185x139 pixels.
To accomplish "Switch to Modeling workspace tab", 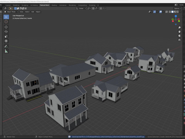I will [x=16, y=5].
